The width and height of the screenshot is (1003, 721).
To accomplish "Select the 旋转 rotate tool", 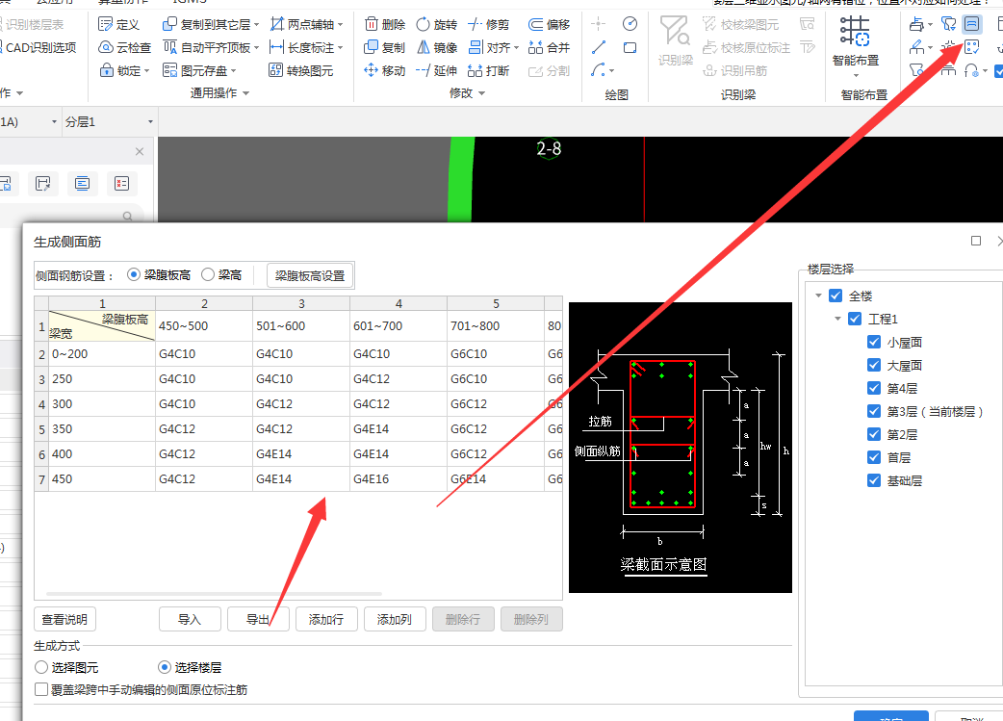I will (x=436, y=24).
